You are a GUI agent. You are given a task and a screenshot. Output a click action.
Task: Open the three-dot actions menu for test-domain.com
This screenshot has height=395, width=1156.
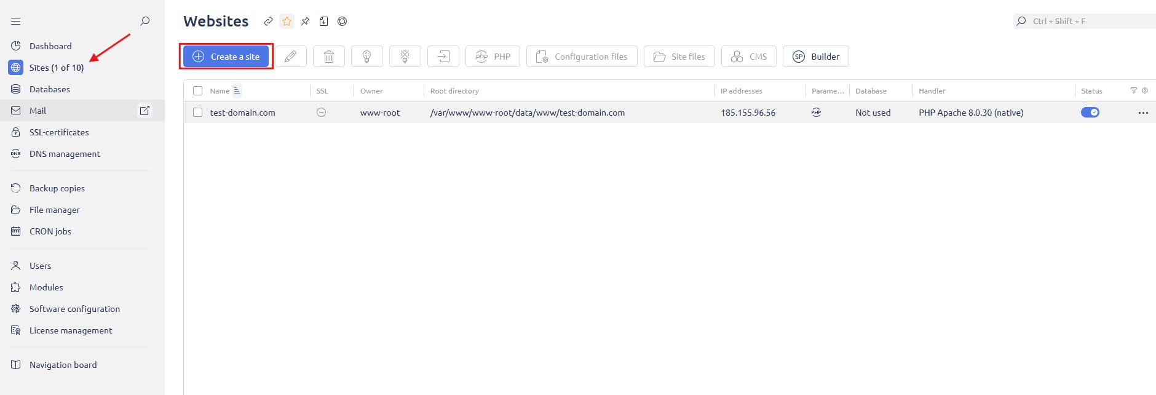(1143, 113)
